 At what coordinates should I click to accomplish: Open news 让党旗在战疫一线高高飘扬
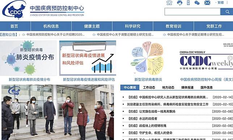click(x=152, y=111)
